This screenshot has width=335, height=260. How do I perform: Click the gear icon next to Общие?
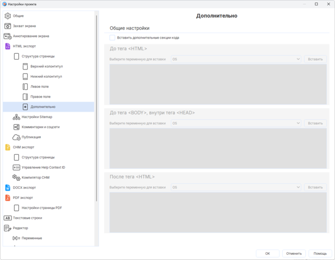(7, 16)
